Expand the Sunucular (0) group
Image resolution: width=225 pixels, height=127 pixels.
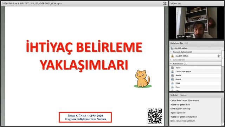[x=171, y=60]
